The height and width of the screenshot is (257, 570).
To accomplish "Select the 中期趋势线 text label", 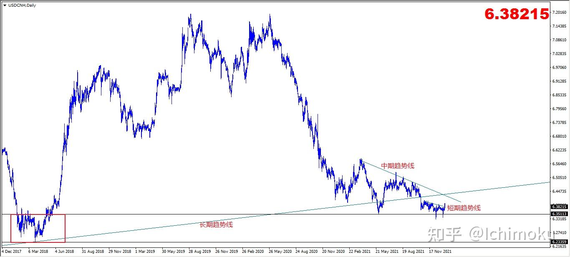I will [x=398, y=166].
